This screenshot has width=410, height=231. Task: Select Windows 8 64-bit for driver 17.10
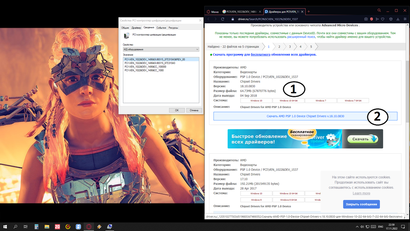click(x=289, y=200)
